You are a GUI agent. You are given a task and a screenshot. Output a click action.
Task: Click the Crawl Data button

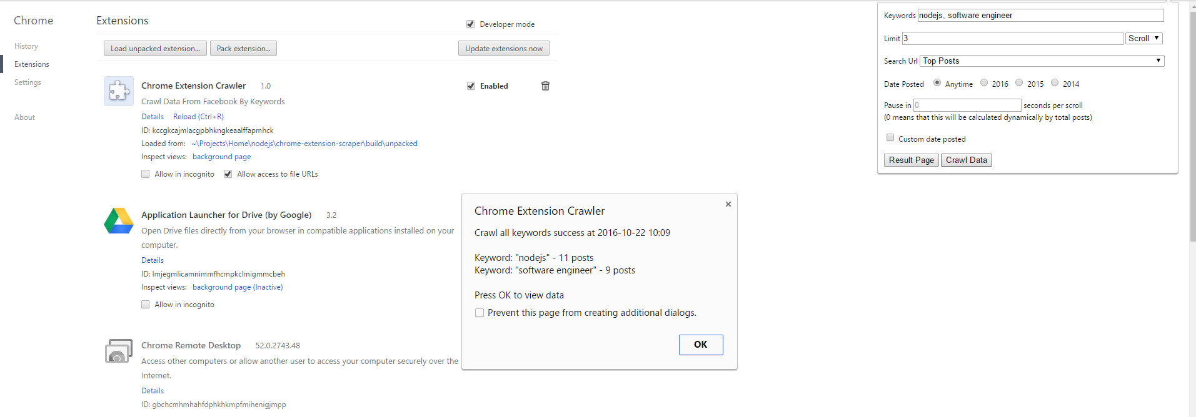pos(967,160)
